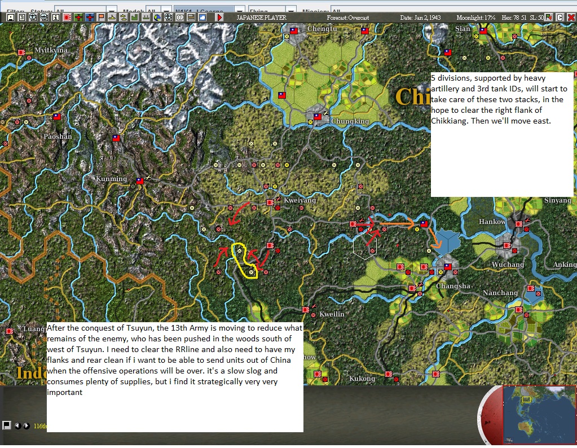Click the 'Kunming' city label
The image size is (577, 448).
[112, 179]
